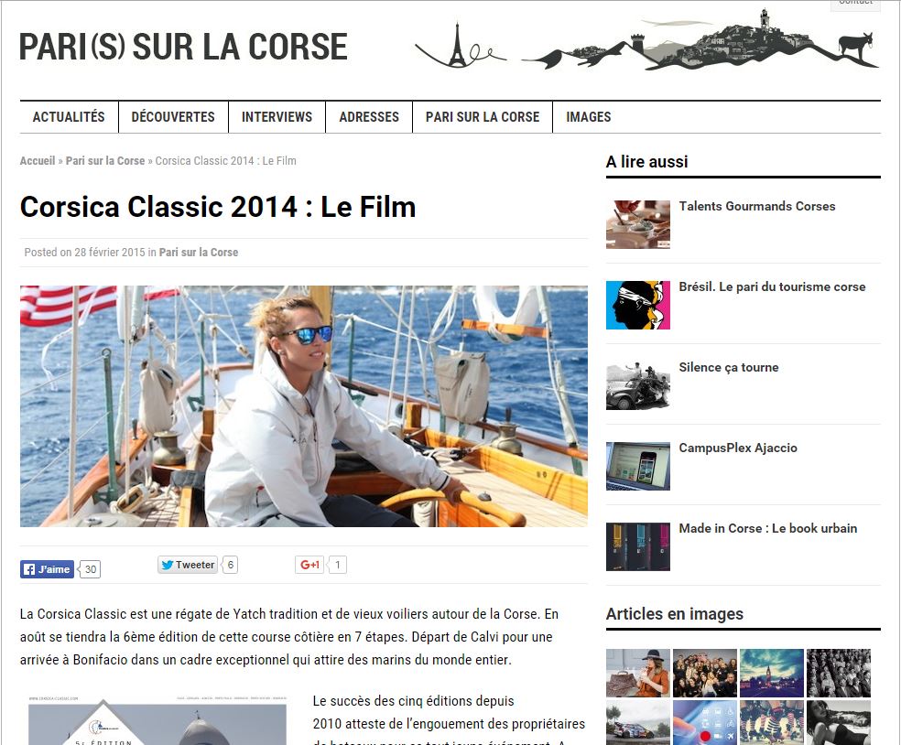The height and width of the screenshot is (745, 901).
Task: Open the woman in hat gallery thumbnail
Action: point(638,673)
